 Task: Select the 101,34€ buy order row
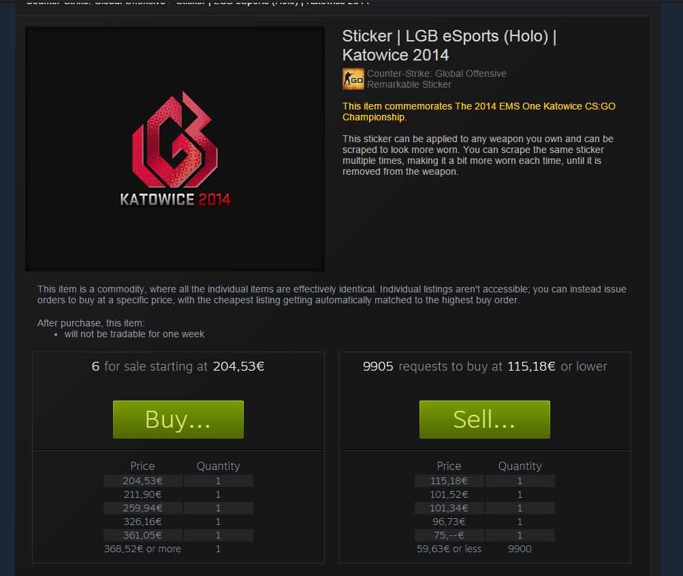click(485, 508)
